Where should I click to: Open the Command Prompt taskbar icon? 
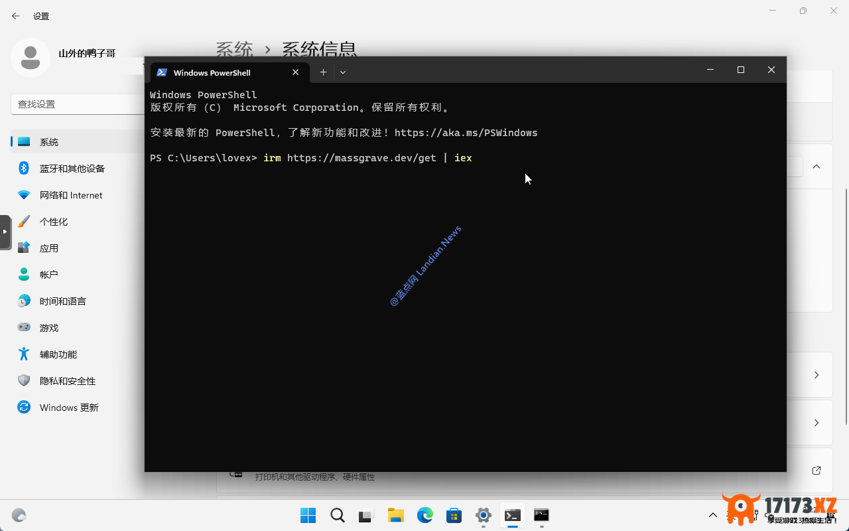click(542, 515)
